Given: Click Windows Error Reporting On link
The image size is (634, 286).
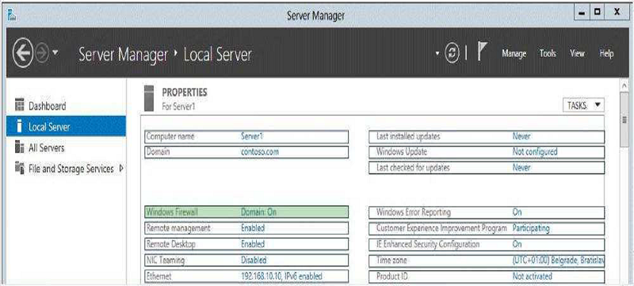Looking at the screenshot, I should 518,212.
